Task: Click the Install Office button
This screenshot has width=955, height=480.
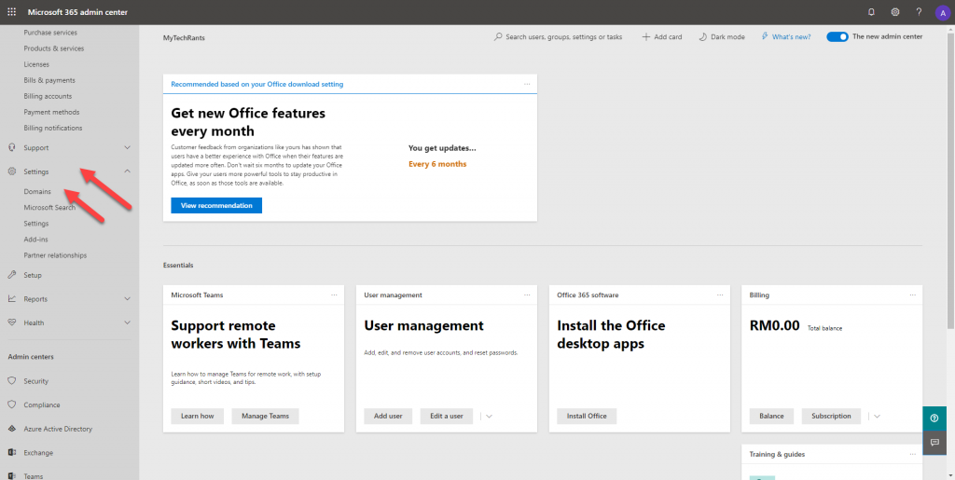Action: tap(587, 416)
